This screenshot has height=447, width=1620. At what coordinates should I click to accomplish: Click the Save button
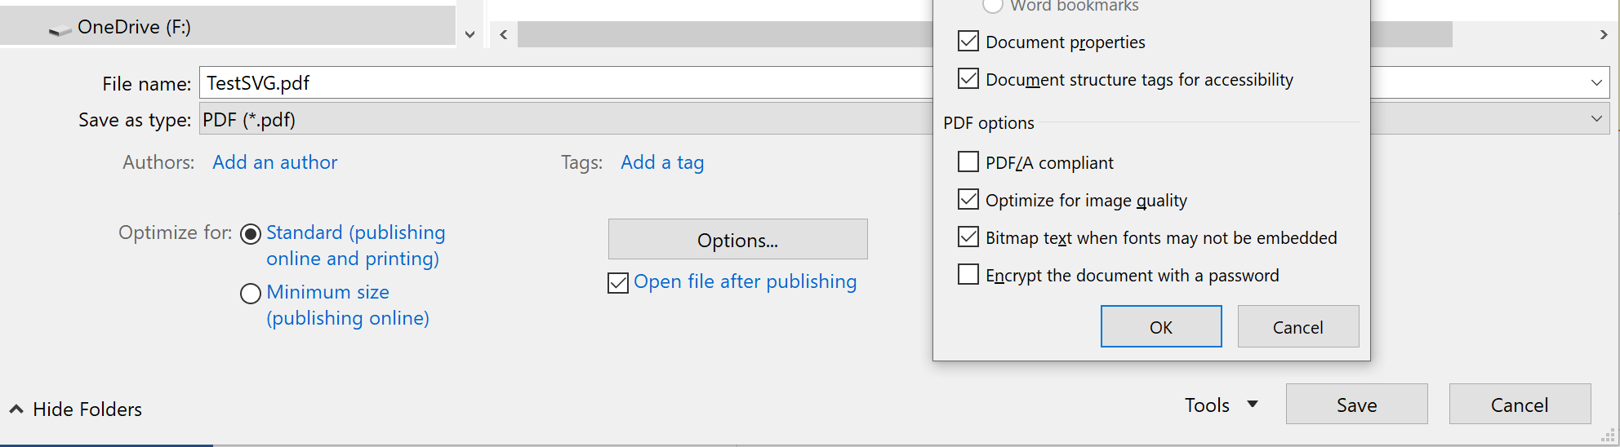coord(1357,404)
